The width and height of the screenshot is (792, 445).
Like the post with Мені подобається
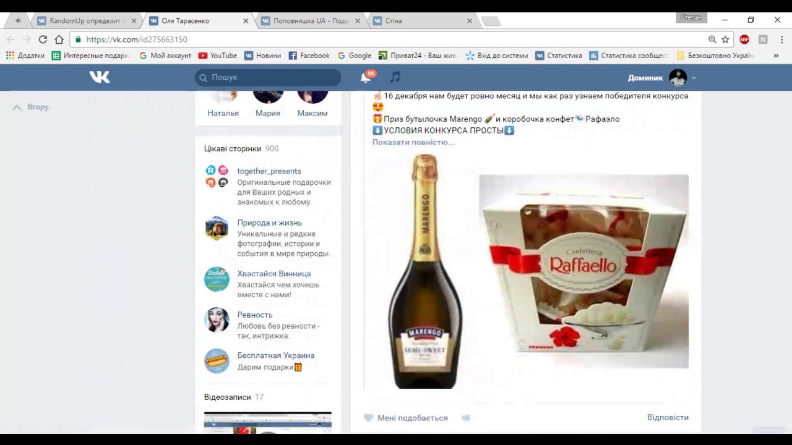pyautogui.click(x=406, y=418)
